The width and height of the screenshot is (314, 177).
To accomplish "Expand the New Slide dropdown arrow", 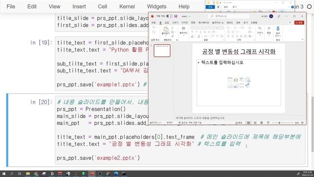I will pyautogui.click(x=183, y=35).
